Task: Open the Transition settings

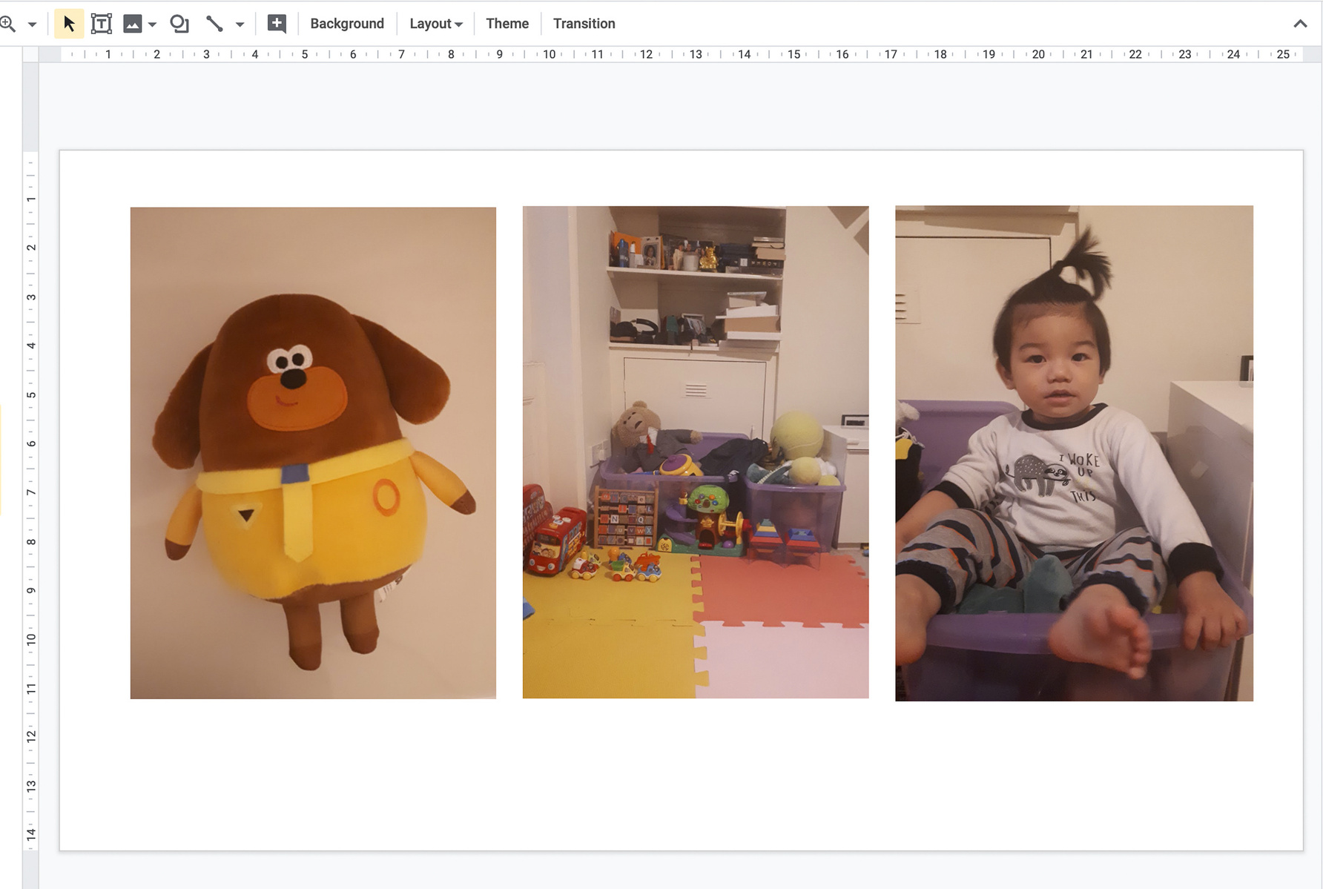Action: pyautogui.click(x=584, y=24)
